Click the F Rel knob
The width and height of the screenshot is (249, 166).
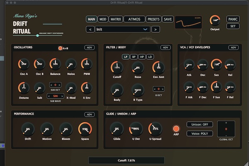(x=230, y=87)
